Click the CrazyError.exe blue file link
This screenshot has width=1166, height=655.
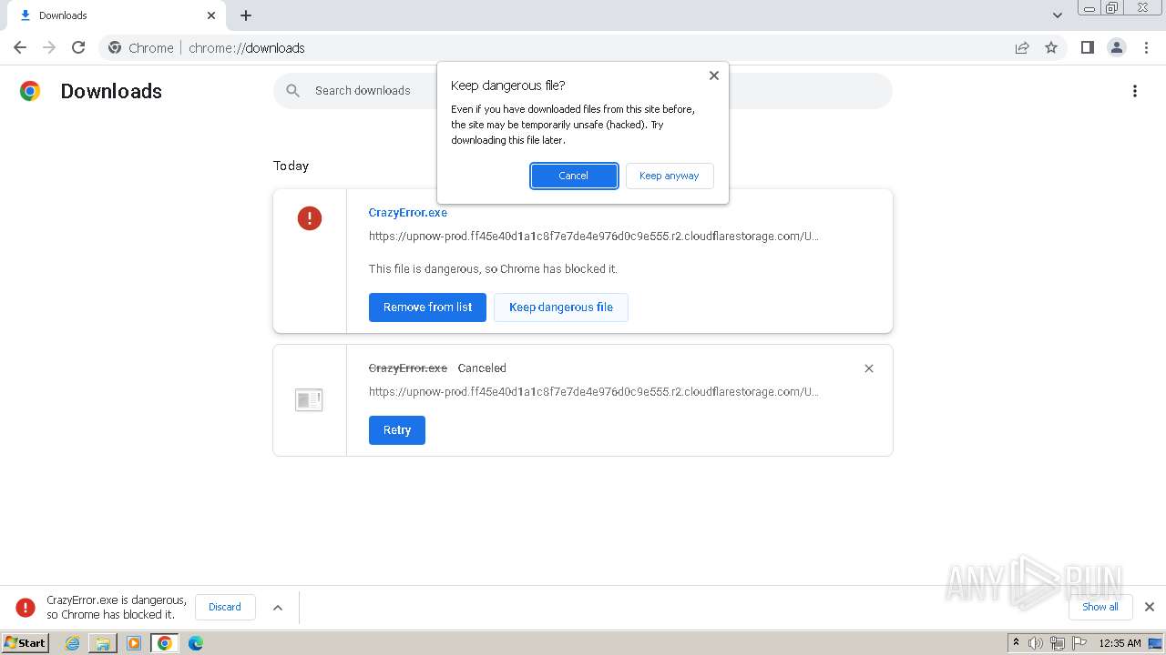click(408, 212)
